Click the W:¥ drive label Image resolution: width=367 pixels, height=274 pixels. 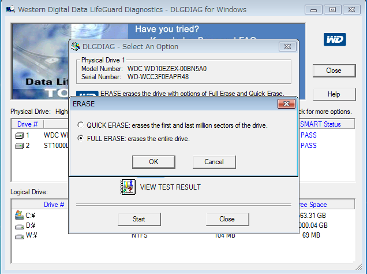[31, 235]
